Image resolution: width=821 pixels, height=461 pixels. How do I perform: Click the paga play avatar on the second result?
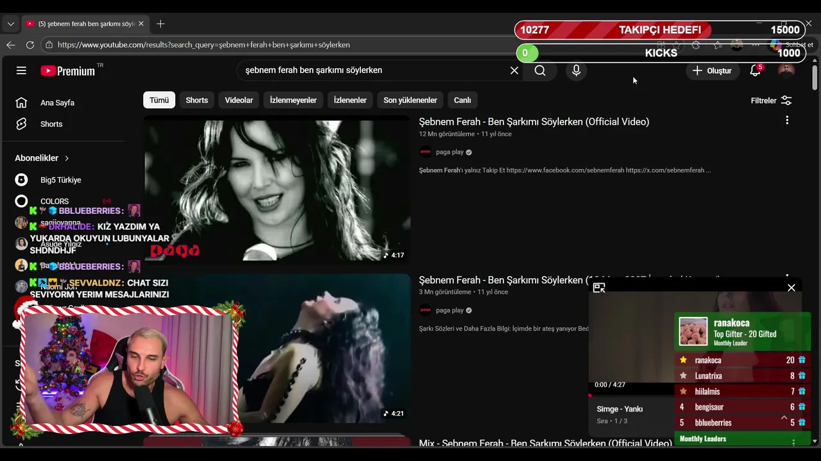tap(425, 311)
